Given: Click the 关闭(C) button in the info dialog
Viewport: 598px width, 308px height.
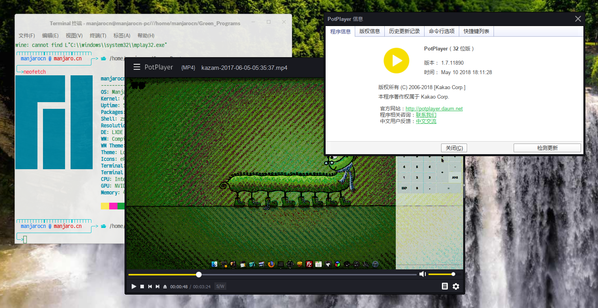Looking at the screenshot, I should (x=454, y=148).
